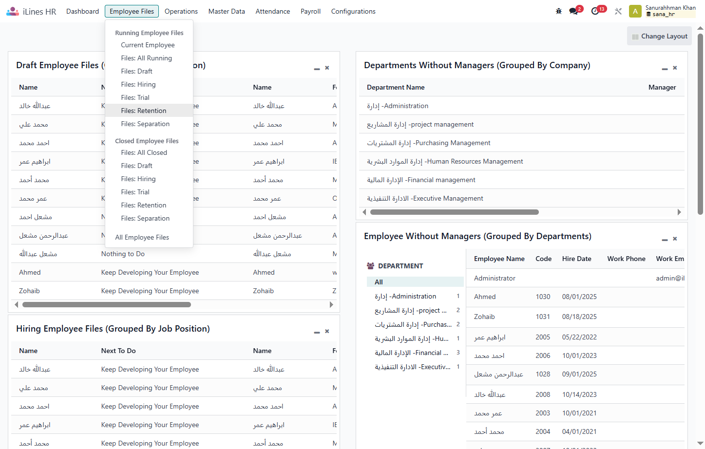The width and height of the screenshot is (705, 449).
Task: Open the Payroll menu
Action: (310, 11)
